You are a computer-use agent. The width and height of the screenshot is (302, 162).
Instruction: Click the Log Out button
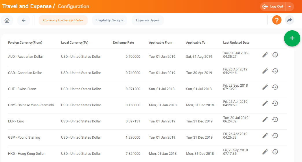[273, 7]
